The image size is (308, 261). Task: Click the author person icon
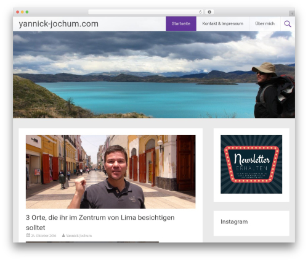pos(63,235)
